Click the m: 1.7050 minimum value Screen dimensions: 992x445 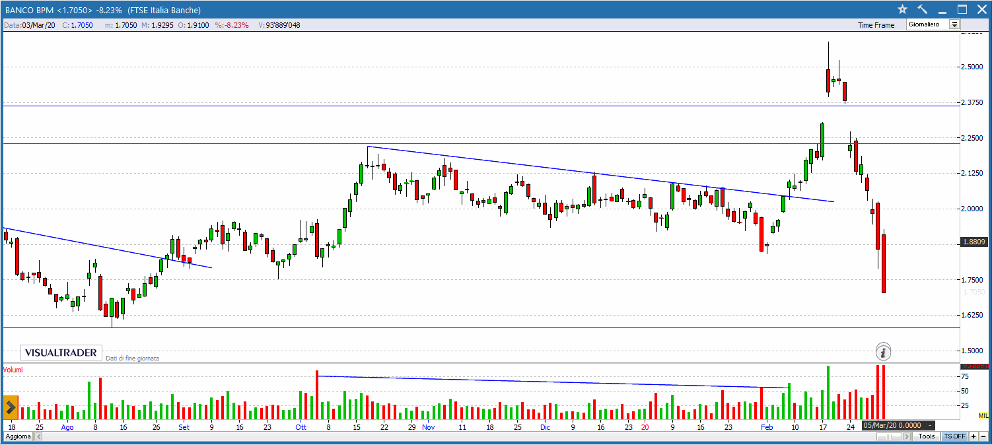(x=120, y=25)
